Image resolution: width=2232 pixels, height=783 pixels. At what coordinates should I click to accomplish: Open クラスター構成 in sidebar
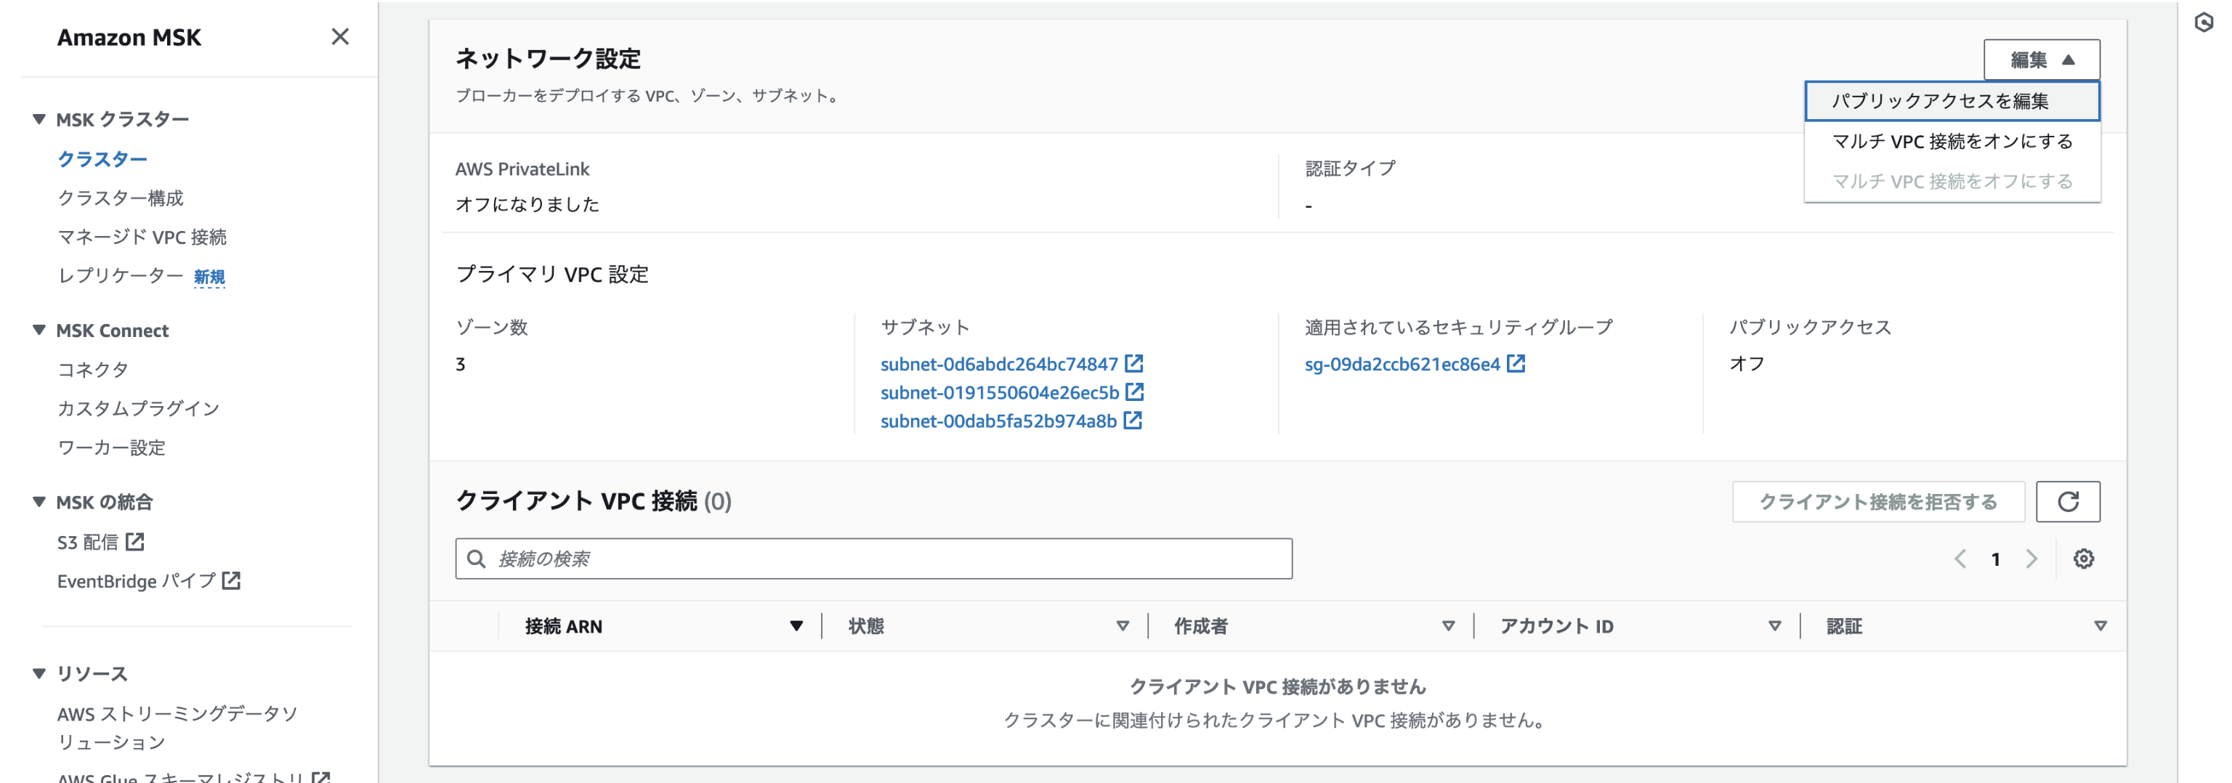pos(121,198)
